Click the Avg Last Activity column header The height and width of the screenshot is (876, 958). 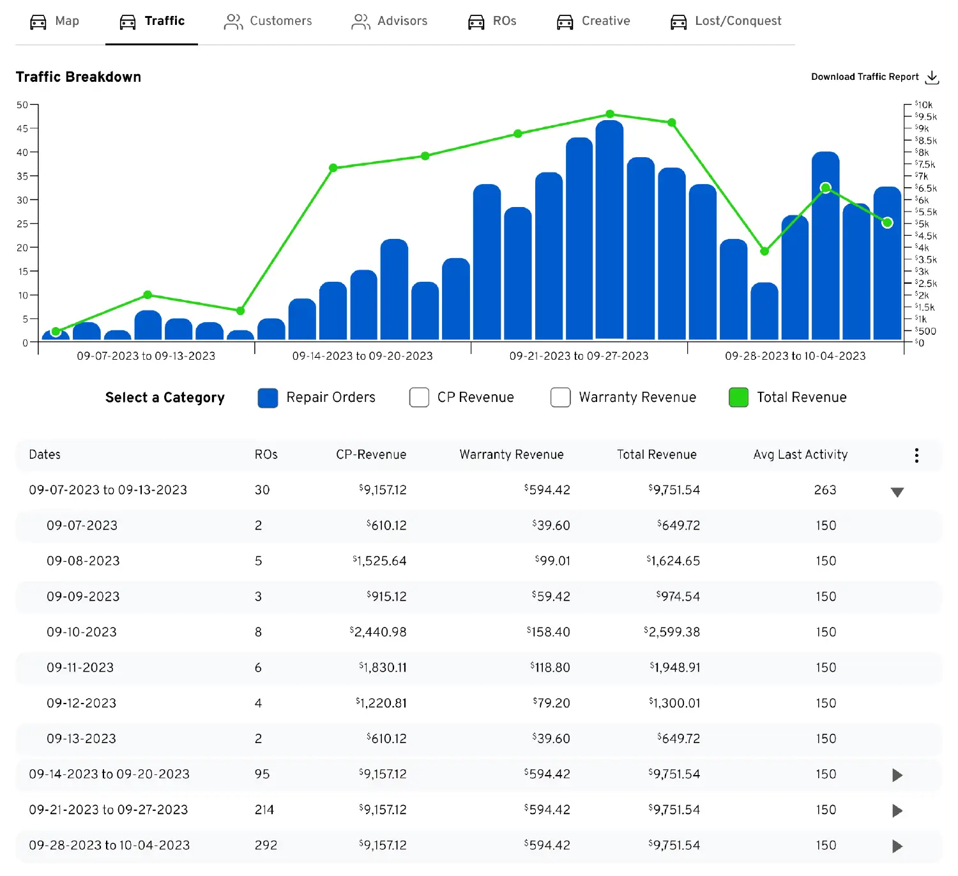(800, 454)
